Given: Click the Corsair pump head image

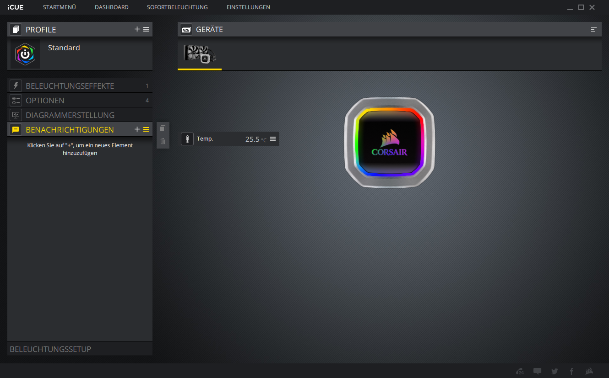Looking at the screenshot, I should [389, 142].
